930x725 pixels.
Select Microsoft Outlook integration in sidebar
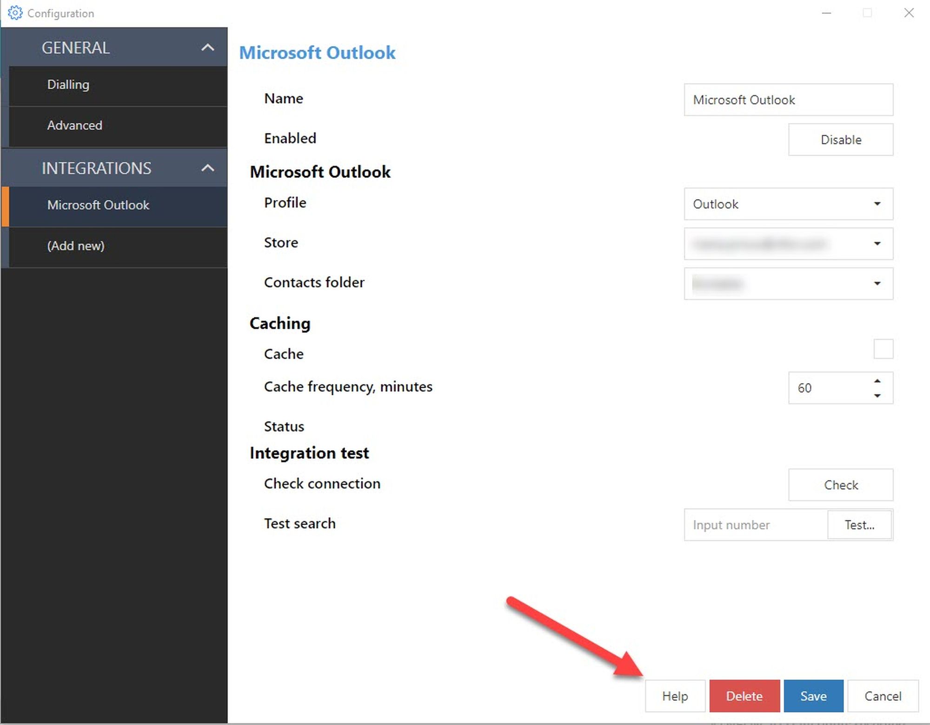(x=98, y=205)
